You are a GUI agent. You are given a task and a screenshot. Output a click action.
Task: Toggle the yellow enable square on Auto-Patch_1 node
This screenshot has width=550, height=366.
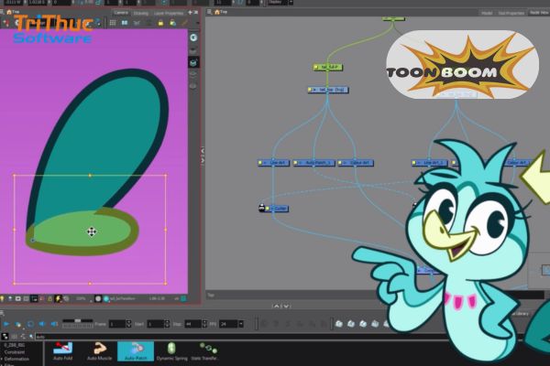[296, 163]
